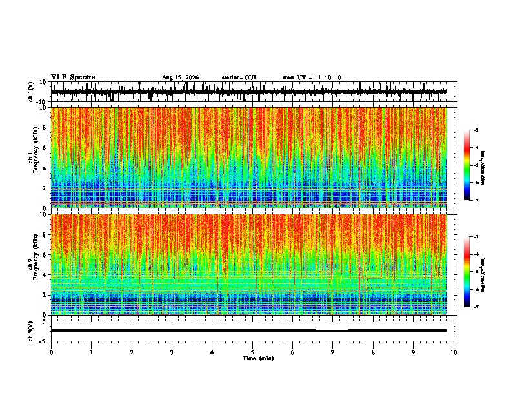
Task: Click the ch.2 color bar "log(PSD)" label
Action: (483, 274)
